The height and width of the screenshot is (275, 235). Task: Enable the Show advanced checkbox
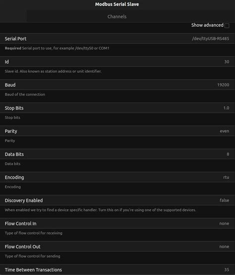coord(227,26)
